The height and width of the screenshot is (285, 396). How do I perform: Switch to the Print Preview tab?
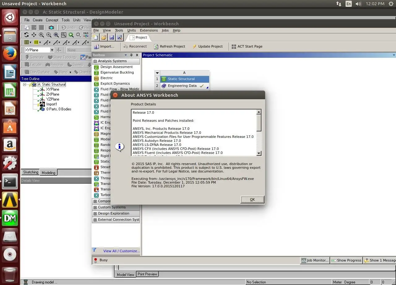147,274
